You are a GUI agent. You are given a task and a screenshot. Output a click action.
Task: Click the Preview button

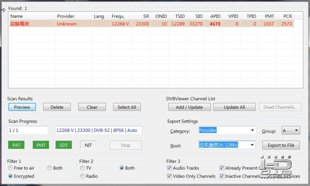pyautogui.click(x=22, y=107)
